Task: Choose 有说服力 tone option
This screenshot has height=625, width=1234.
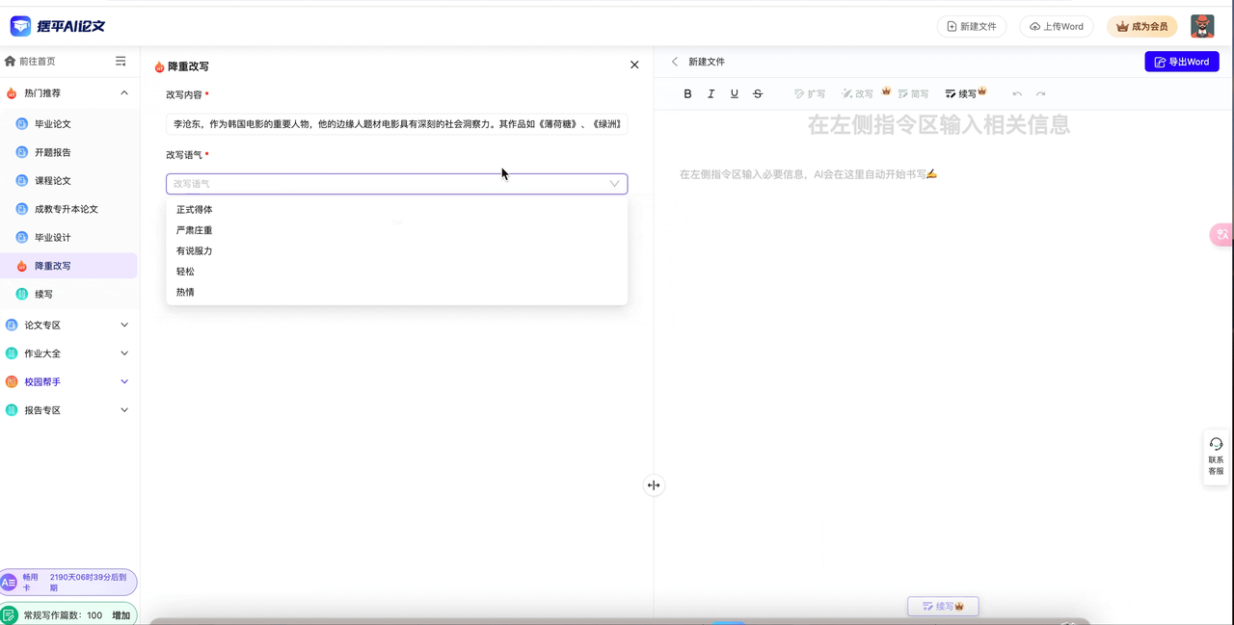Action: (396, 250)
